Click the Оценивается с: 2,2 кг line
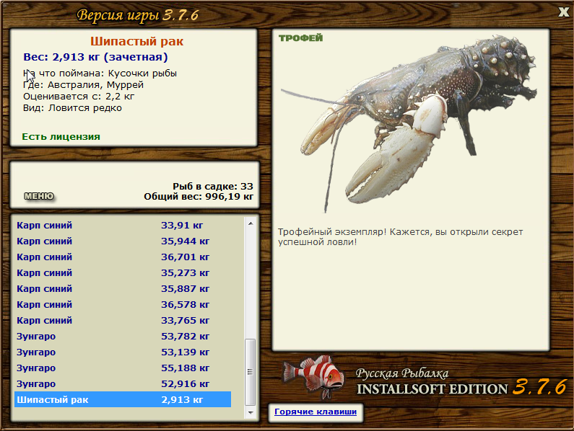This screenshot has width=574, height=431. point(79,97)
